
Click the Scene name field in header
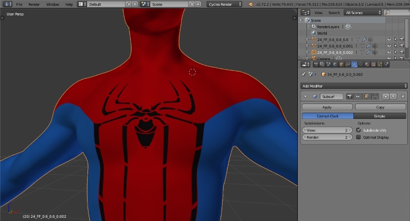[169, 4]
